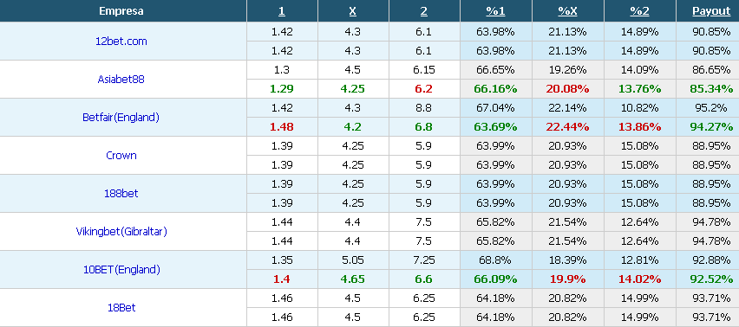739x327 pixels.
Task: Sort by the %2 column header
Action: pos(639,11)
